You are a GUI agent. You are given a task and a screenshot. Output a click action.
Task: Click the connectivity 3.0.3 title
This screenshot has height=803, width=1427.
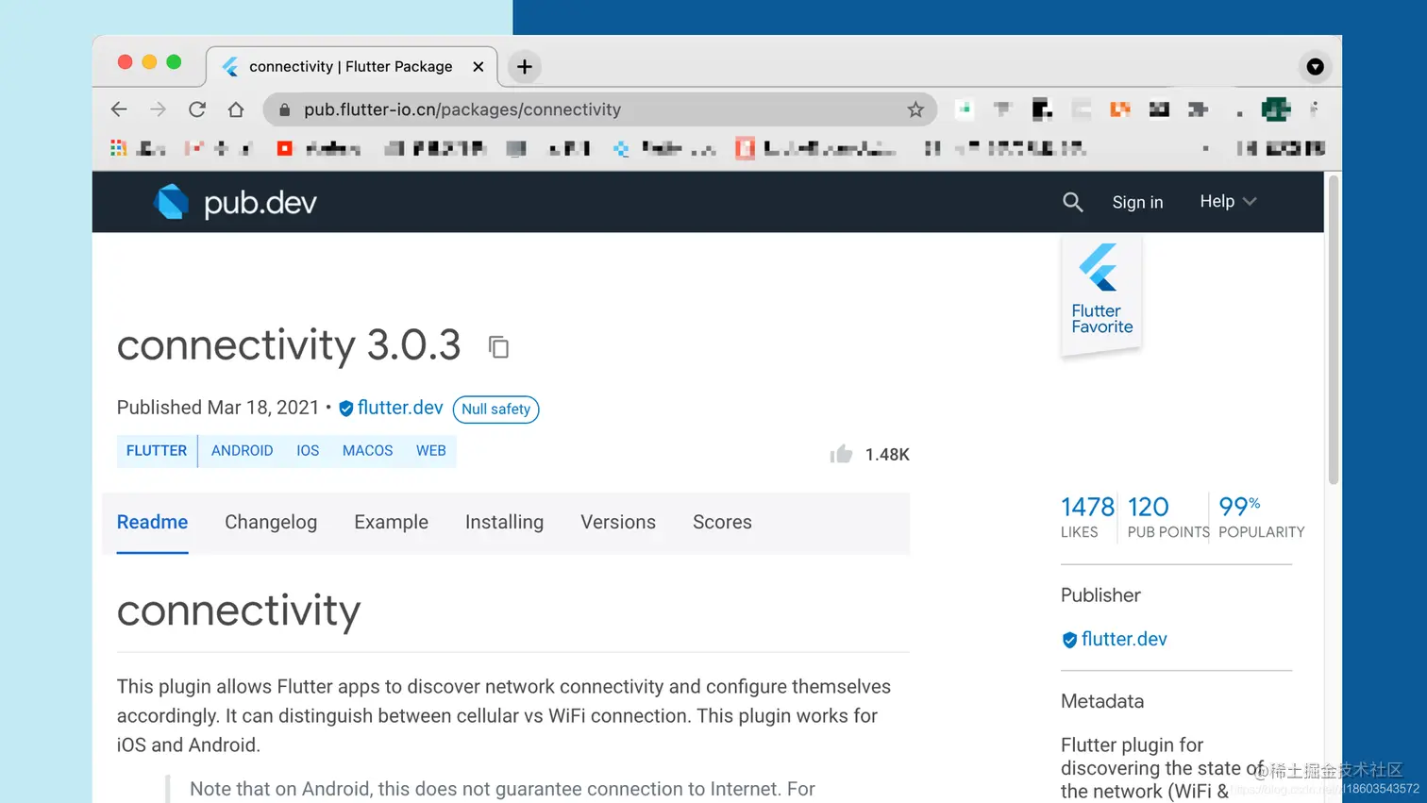(x=289, y=345)
